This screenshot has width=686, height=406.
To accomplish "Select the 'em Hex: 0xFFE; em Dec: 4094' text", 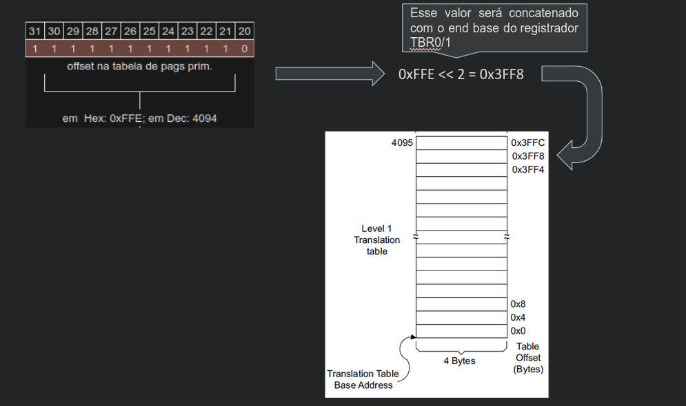I will [139, 118].
